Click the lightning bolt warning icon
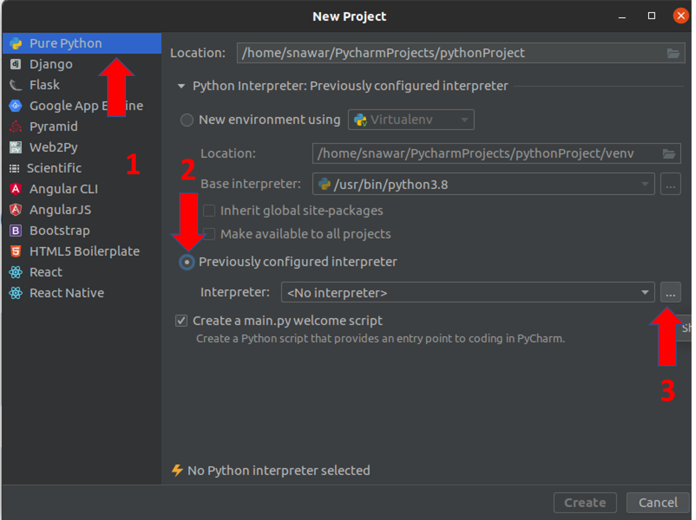Image resolution: width=696 pixels, height=520 pixels. pos(177,471)
